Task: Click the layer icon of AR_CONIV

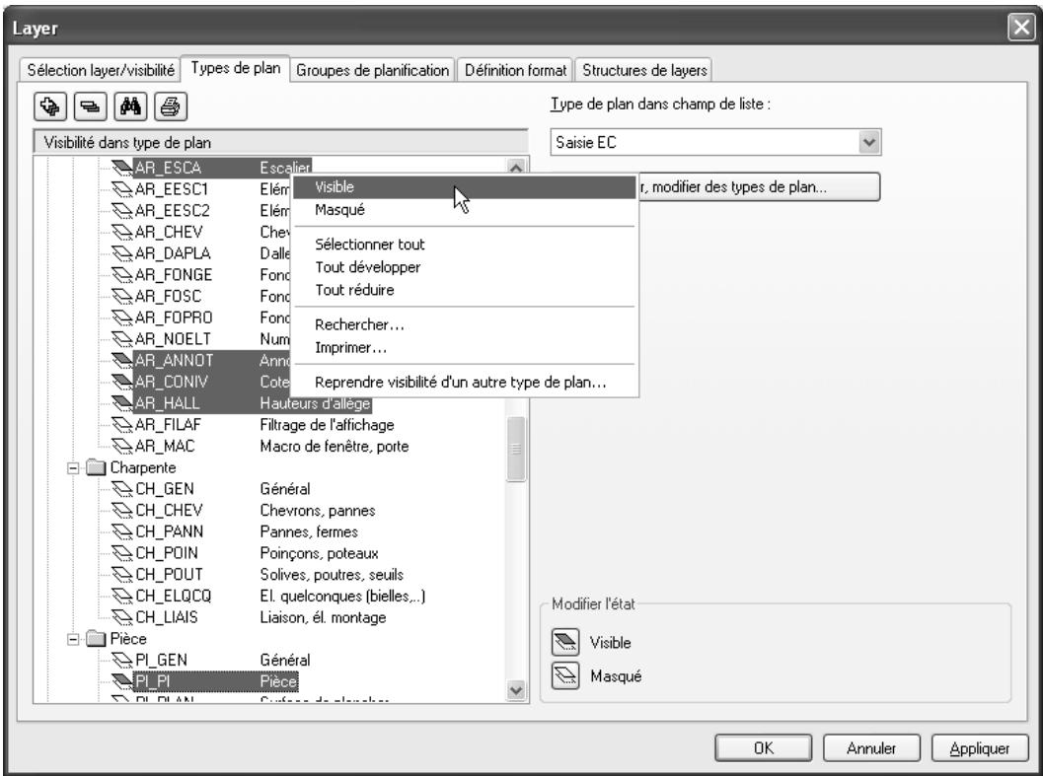Action: pos(121,382)
